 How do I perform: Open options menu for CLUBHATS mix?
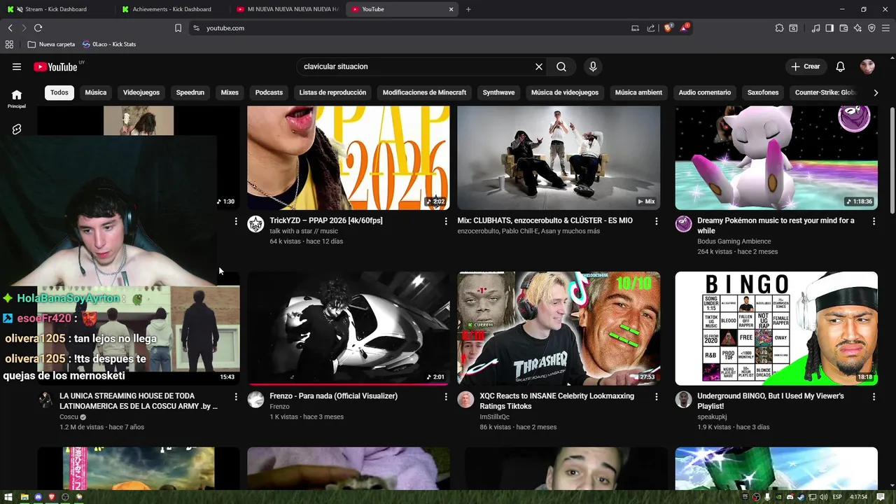pyautogui.click(x=656, y=221)
